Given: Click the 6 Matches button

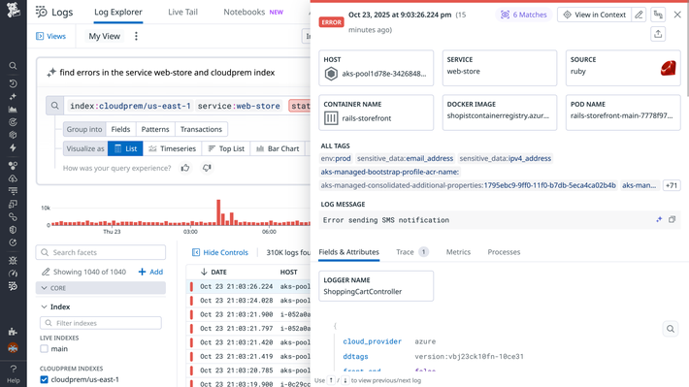Looking at the screenshot, I should pos(523,15).
